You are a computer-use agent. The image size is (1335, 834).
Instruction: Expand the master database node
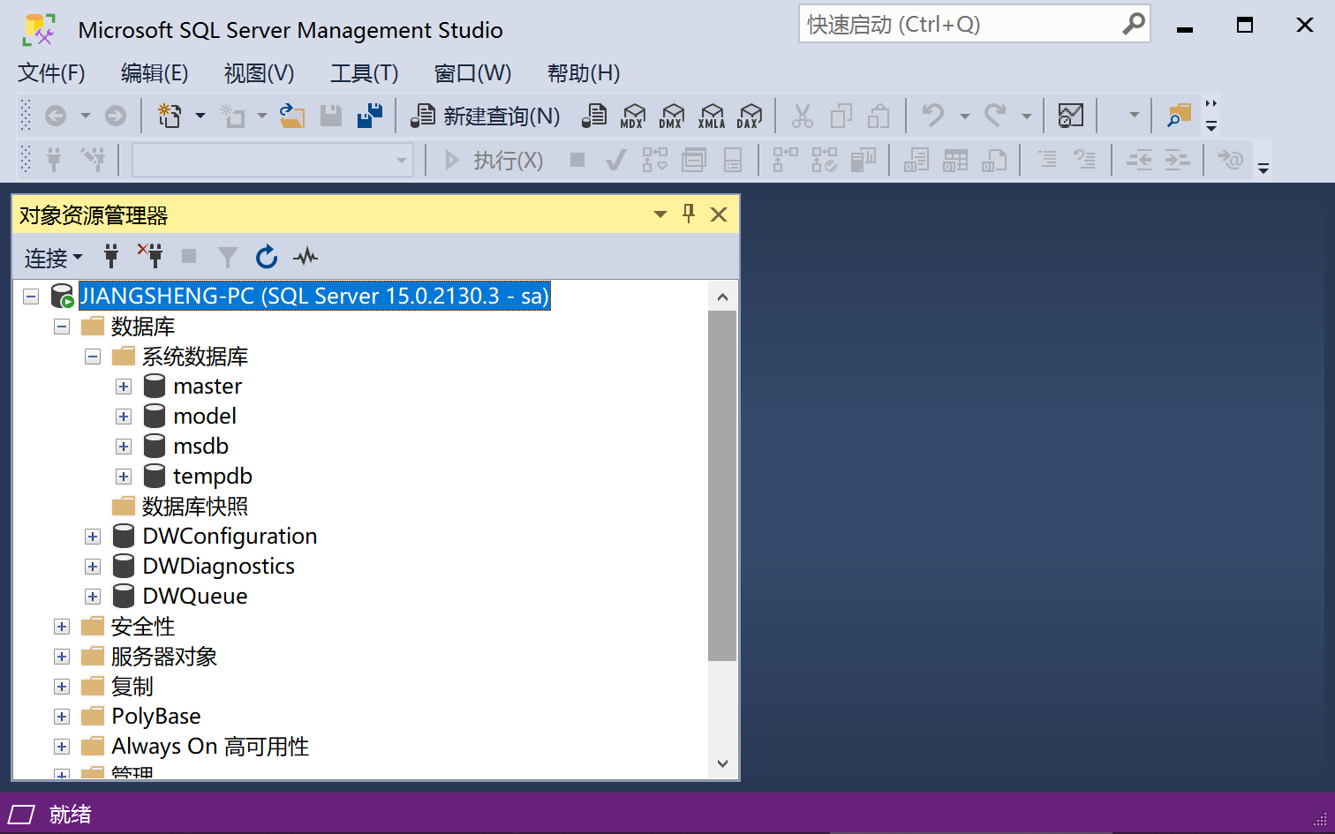tap(124, 387)
